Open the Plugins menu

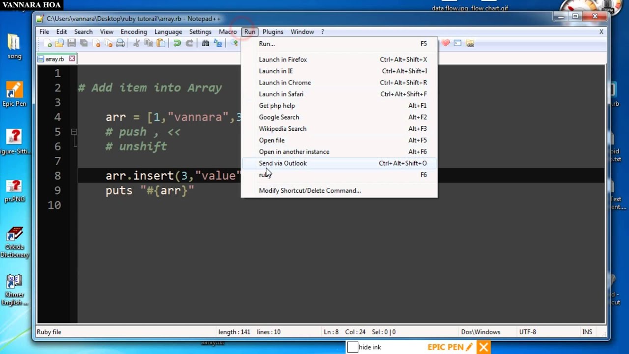(x=273, y=31)
